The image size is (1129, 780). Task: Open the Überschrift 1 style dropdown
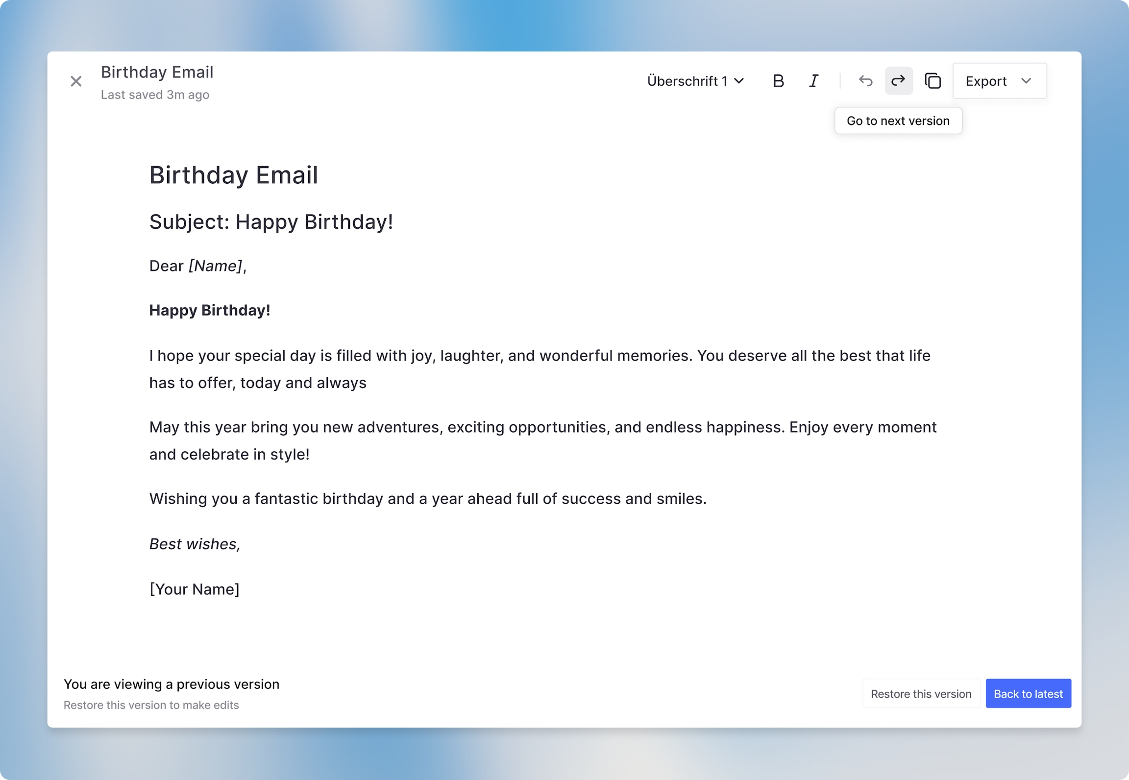tap(695, 81)
